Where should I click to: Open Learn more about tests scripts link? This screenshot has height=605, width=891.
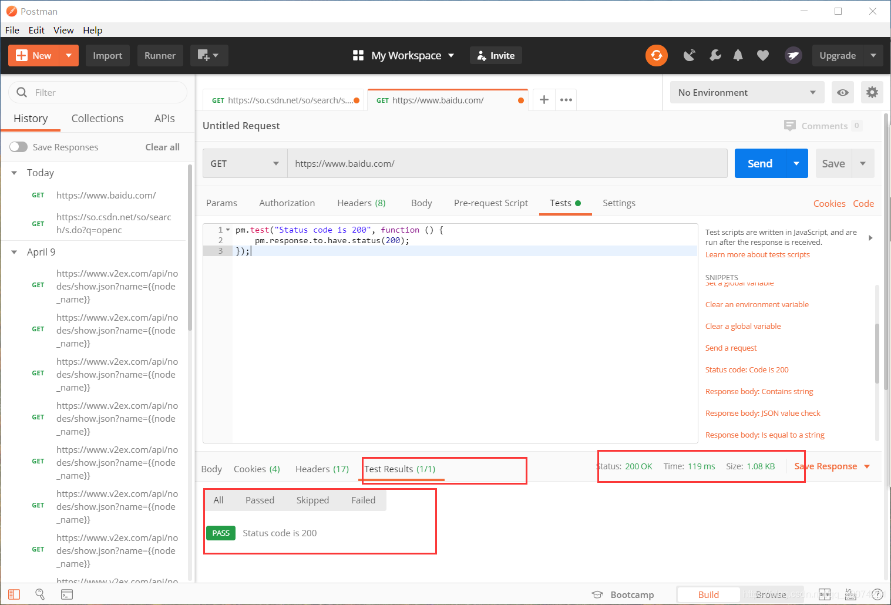coord(757,254)
